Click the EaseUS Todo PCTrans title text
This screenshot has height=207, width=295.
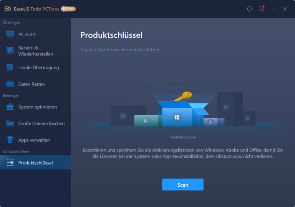tap(36, 9)
